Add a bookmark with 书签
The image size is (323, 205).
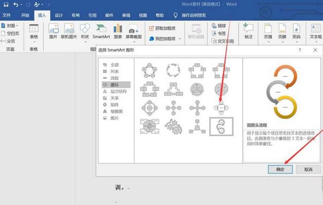219,33
